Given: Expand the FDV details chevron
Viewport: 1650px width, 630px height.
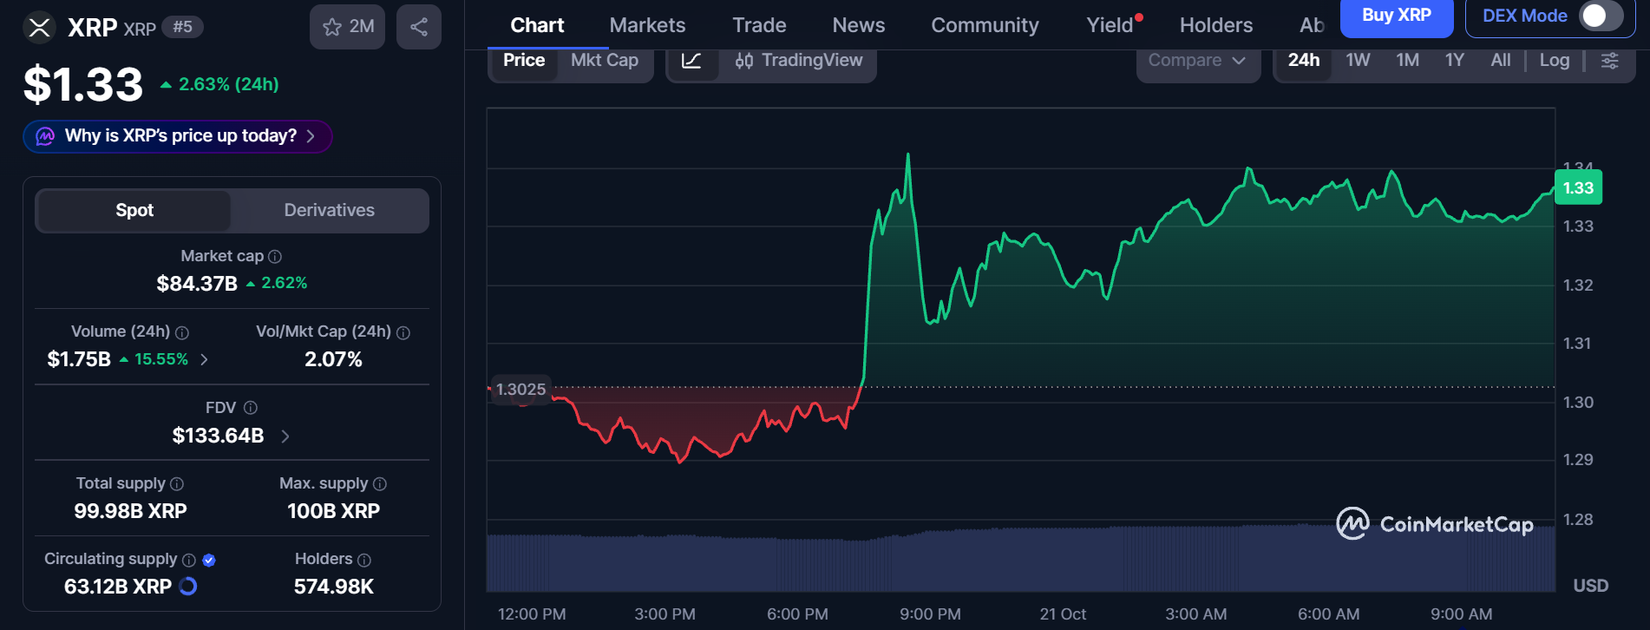Looking at the screenshot, I should click(x=285, y=436).
